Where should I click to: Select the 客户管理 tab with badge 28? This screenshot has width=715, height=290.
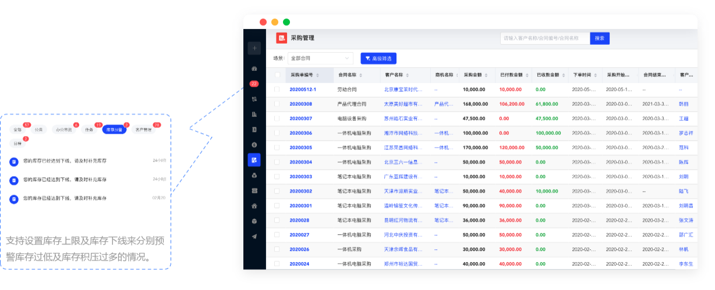143,130
